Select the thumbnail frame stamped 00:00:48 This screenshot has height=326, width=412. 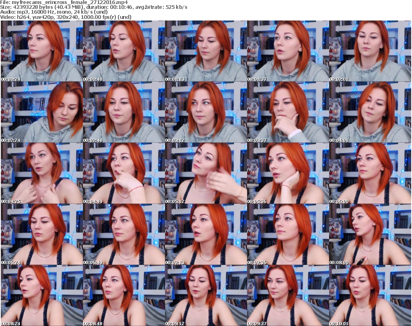point(124,51)
